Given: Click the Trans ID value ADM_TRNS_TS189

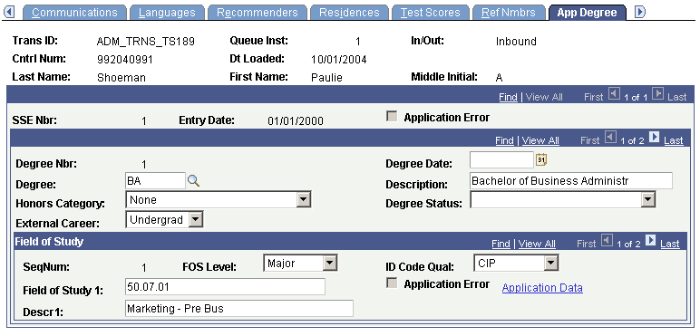Looking at the screenshot, I should tap(146, 42).
